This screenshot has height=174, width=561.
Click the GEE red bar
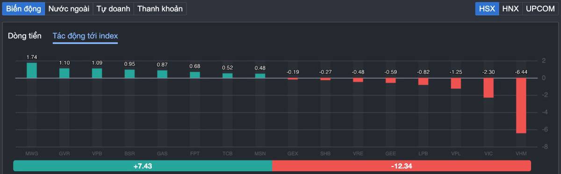point(390,81)
